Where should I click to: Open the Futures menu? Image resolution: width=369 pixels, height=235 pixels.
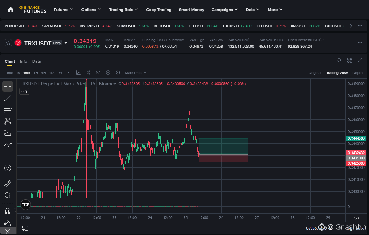pos(63,10)
